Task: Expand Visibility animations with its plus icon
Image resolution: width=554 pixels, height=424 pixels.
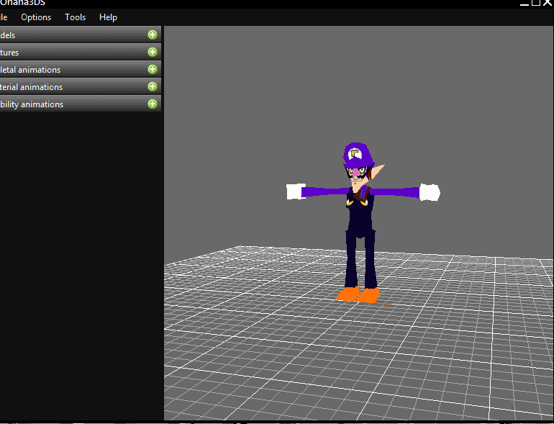Action: 153,104
